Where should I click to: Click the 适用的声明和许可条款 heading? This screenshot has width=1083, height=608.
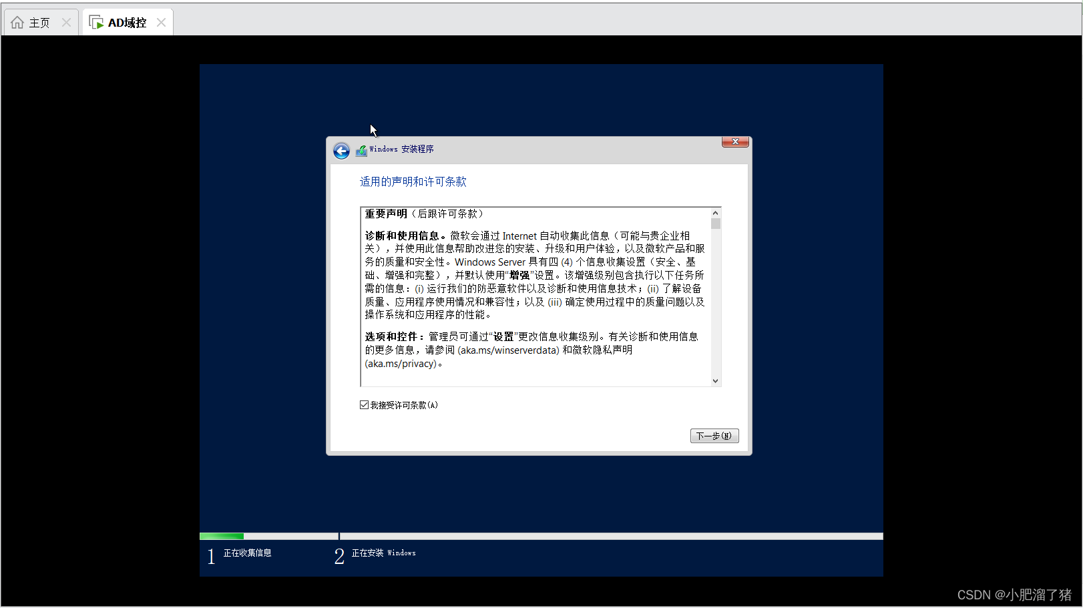413,182
